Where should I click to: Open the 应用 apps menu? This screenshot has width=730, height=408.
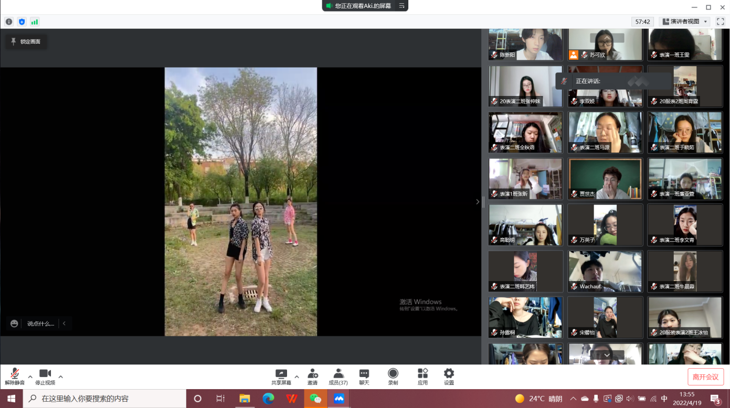[422, 377]
